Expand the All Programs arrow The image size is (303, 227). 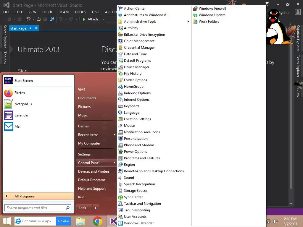7,196
